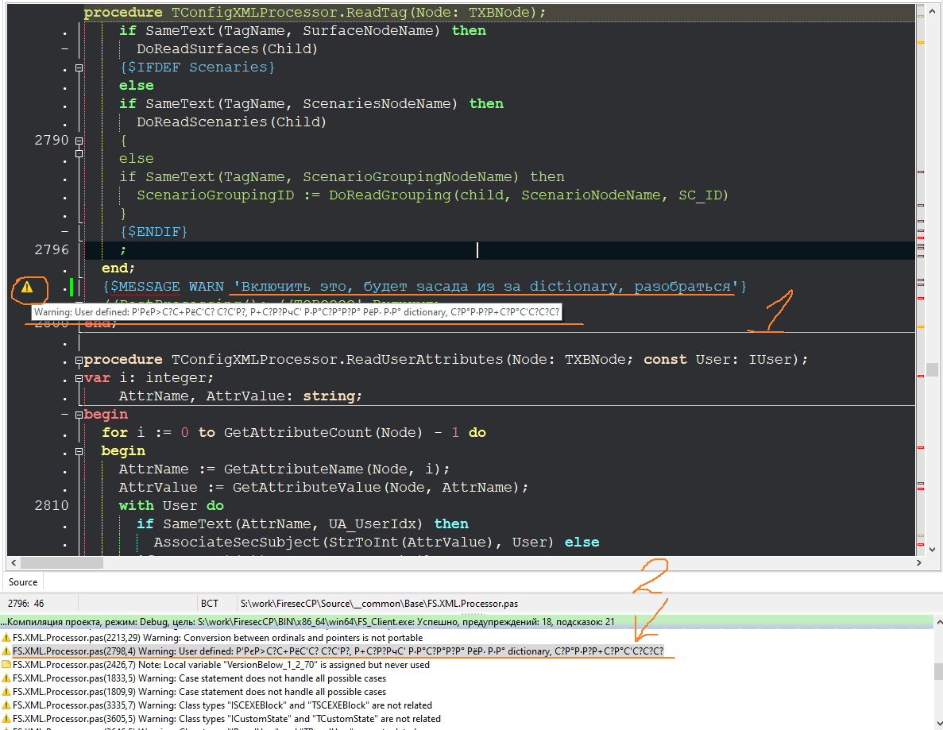This screenshot has width=943, height=730.
Task: Click the with User do statement
Action: tap(172, 506)
